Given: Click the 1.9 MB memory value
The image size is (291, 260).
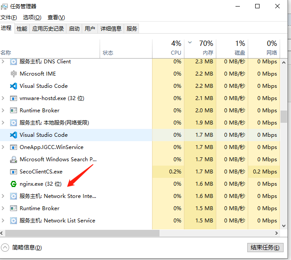Looking at the screenshot, I should [x=204, y=123].
